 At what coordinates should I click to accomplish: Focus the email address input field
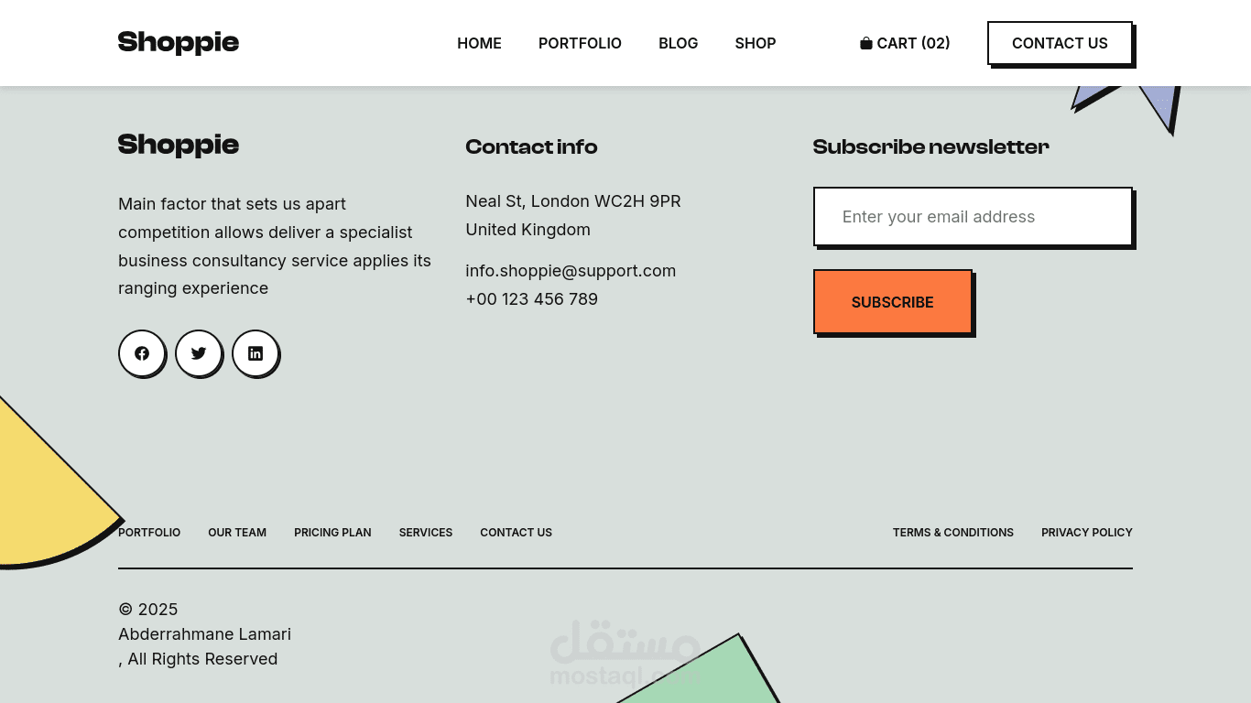pos(973,217)
